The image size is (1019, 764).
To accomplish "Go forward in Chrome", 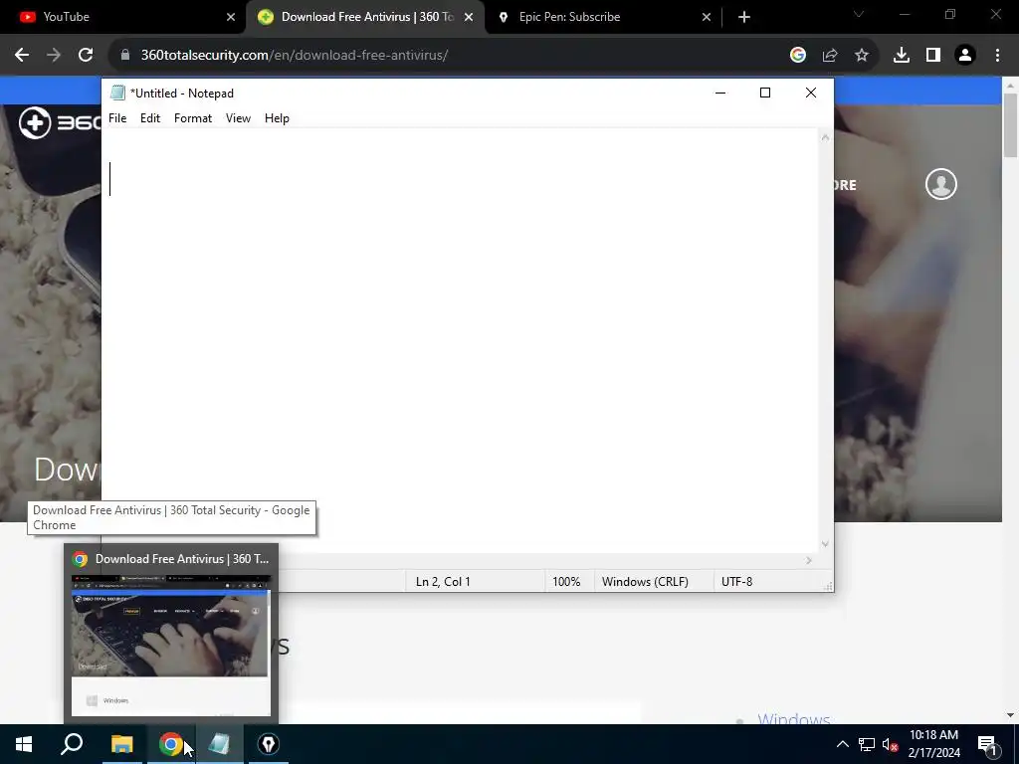I will pos(54,56).
